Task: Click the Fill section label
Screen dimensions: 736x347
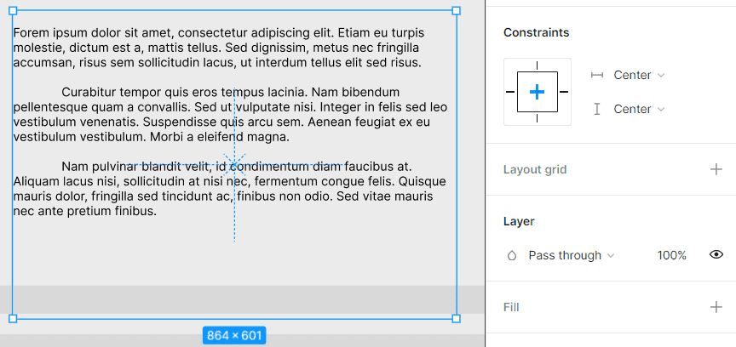Action: click(x=511, y=308)
